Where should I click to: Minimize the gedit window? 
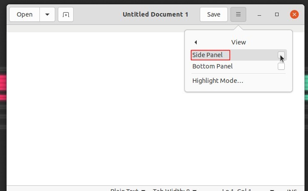260,14
